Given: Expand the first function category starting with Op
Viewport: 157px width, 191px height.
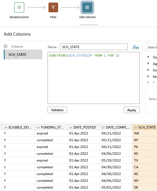Looking at the screenshot, I should (148, 57).
